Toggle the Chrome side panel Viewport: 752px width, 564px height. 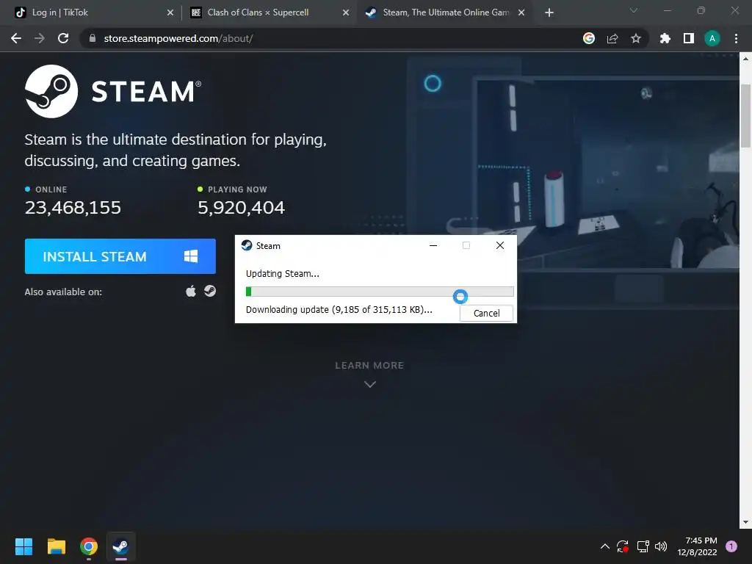689,38
